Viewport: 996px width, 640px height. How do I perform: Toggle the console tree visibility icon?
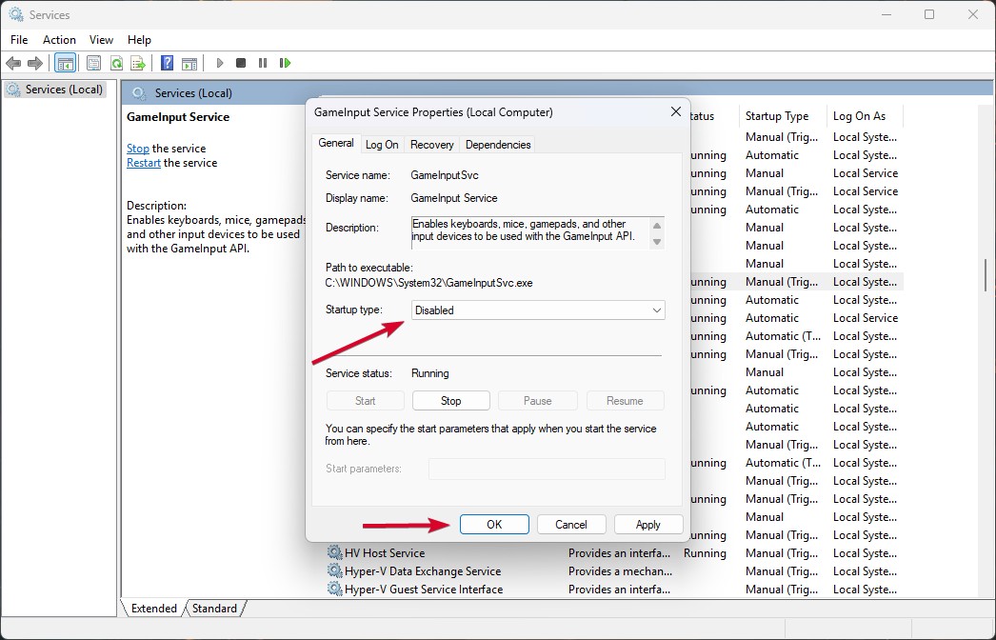point(65,63)
